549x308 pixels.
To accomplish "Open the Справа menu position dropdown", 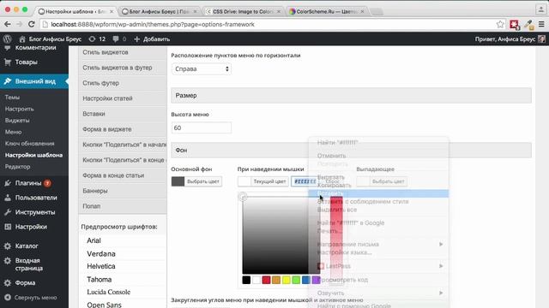I will [x=202, y=68].
